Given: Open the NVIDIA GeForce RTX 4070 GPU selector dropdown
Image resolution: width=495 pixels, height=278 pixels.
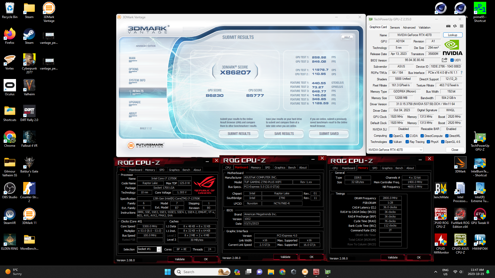Looking at the screenshot, I should (x=395, y=150).
